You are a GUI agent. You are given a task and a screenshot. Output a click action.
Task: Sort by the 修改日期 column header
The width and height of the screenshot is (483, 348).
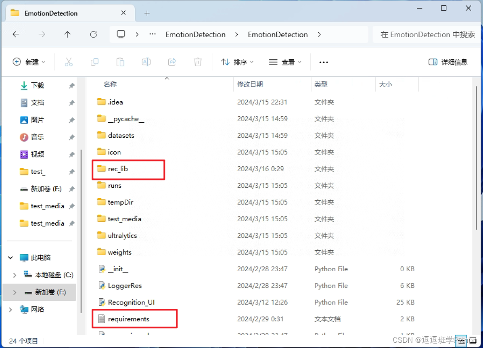[250, 84]
